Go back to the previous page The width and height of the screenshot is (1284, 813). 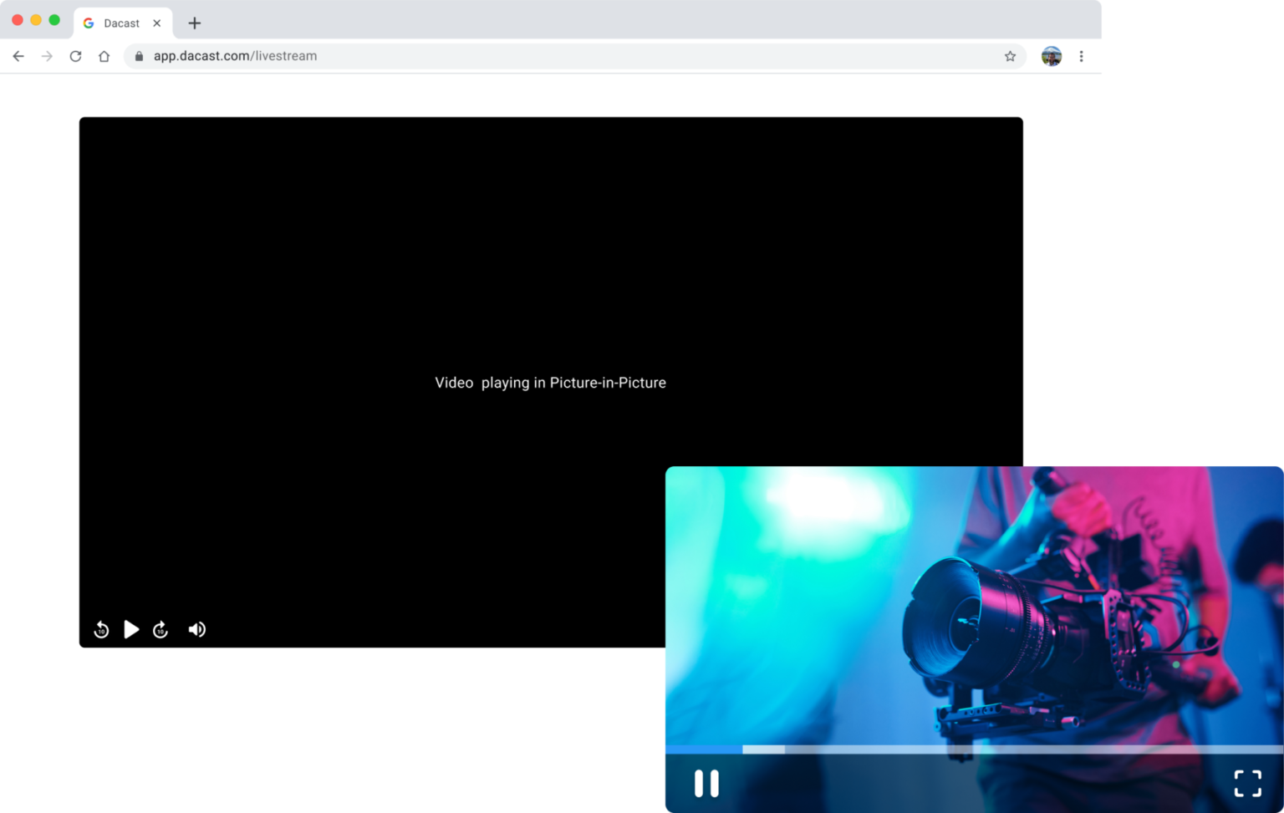pos(18,56)
